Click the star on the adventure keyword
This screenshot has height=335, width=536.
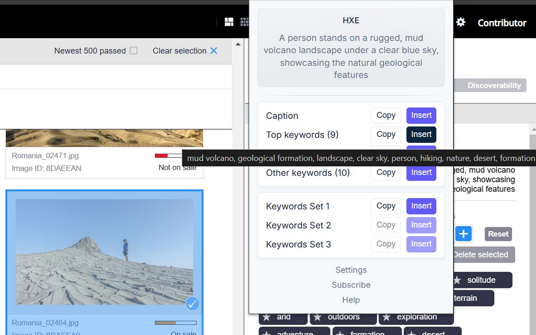[267, 333]
